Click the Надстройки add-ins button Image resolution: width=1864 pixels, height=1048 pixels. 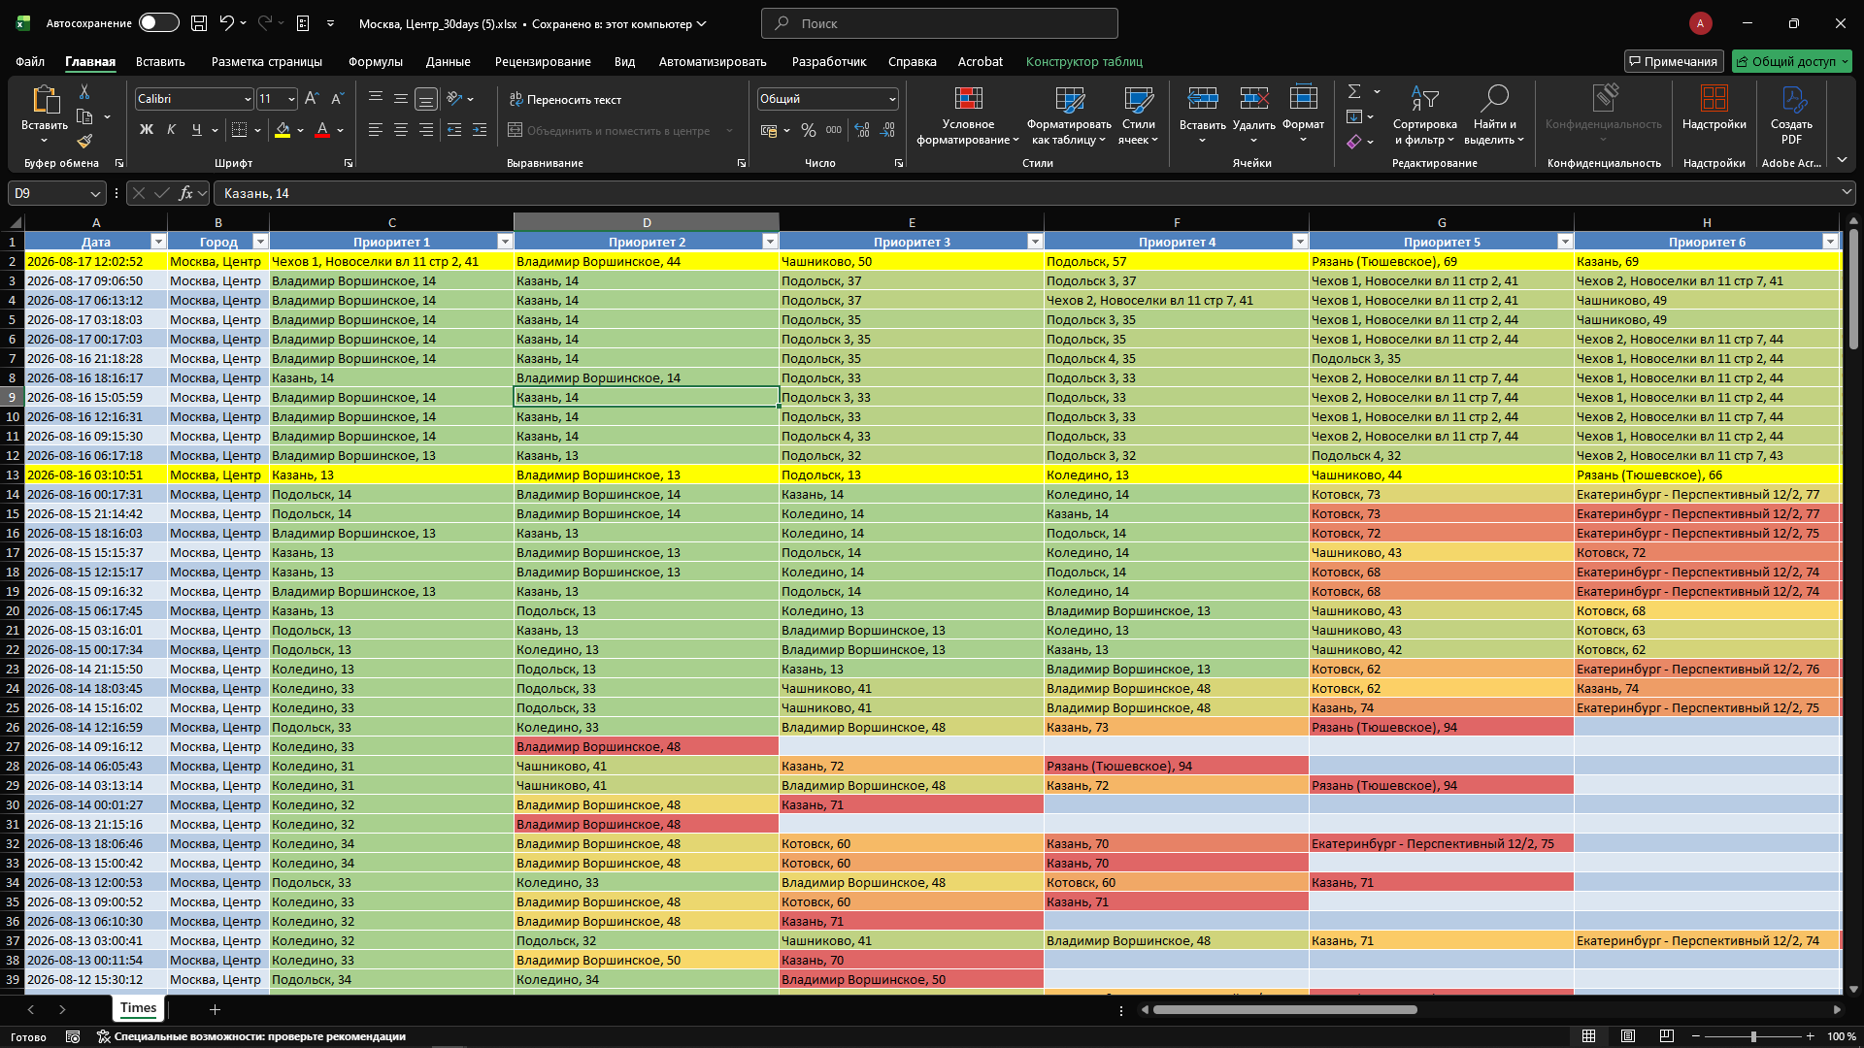coord(1714,109)
